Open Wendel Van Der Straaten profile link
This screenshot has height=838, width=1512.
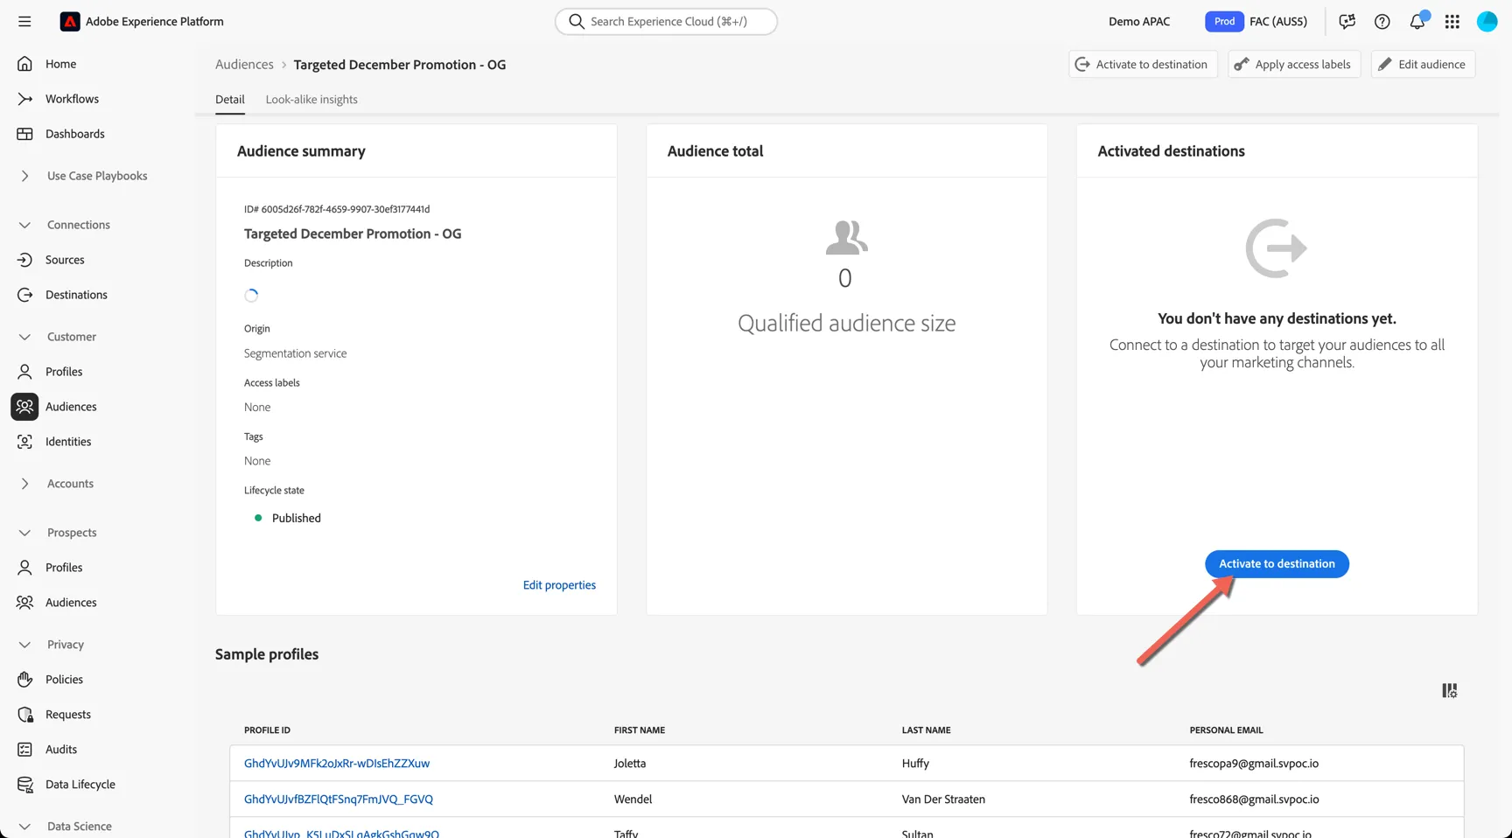(x=339, y=800)
